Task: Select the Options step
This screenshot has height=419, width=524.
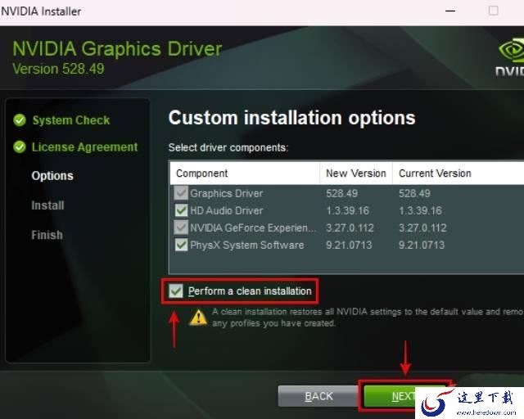Action: (52, 176)
